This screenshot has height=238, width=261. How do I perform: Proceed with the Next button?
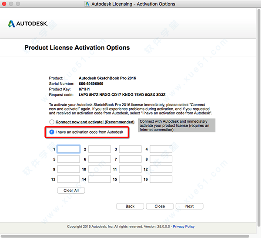(189, 206)
